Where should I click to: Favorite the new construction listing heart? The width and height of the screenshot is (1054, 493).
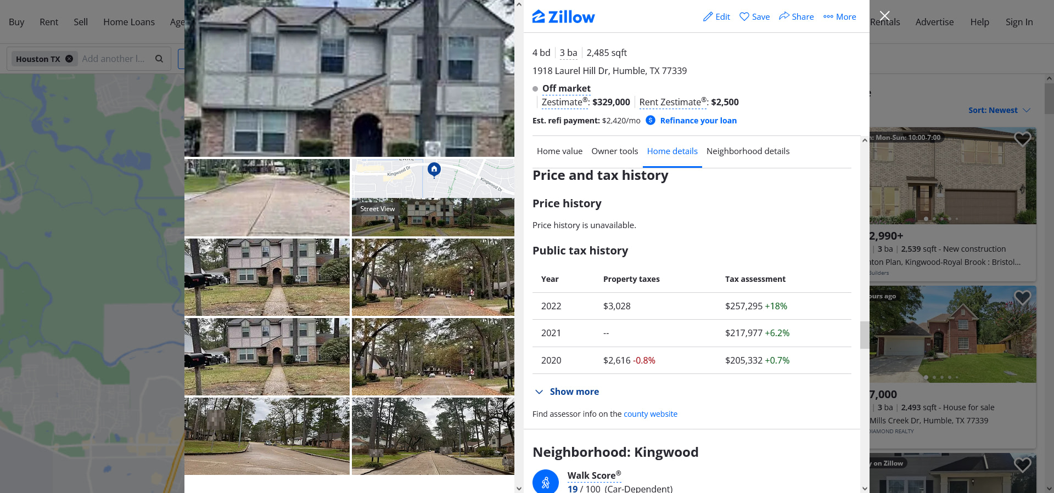click(x=1022, y=139)
